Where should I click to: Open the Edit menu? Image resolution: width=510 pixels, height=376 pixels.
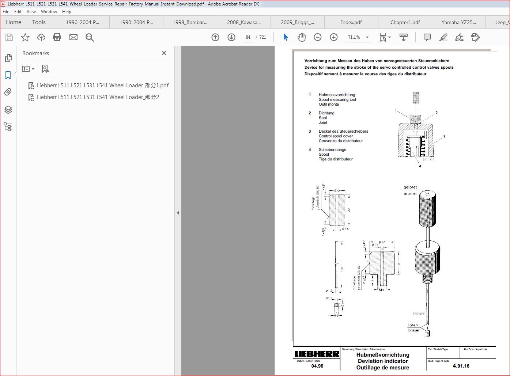(18, 12)
